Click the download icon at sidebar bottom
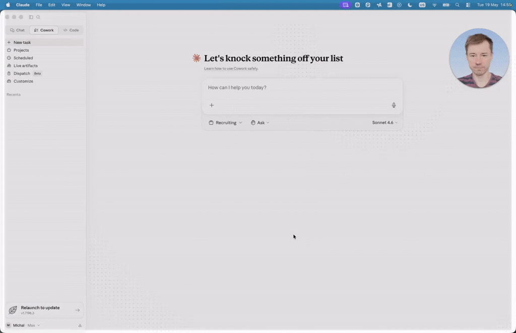Viewport: 516px width, 333px height. point(80,325)
